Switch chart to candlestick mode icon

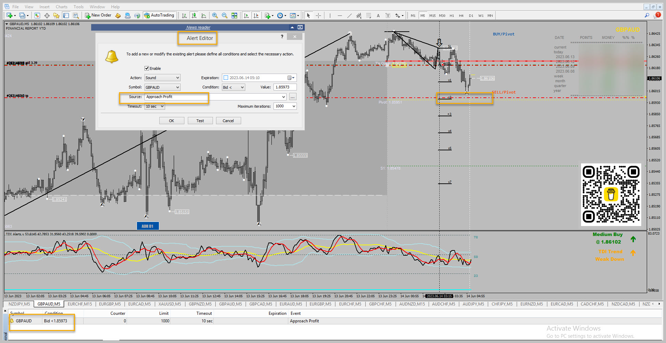(x=194, y=15)
